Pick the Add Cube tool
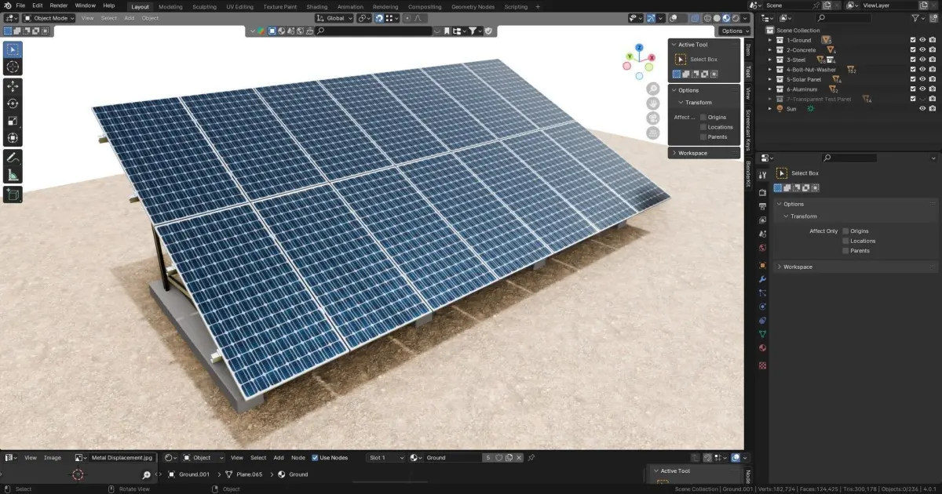Viewport: 942px width, 494px height. coord(13,194)
